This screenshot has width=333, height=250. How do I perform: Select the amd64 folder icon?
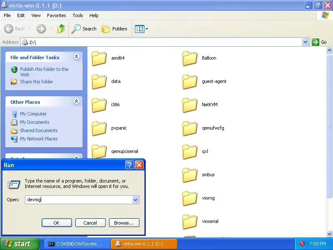(99, 58)
